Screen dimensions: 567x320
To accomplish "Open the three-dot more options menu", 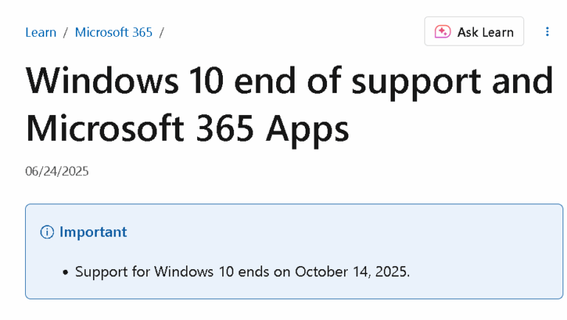I will tap(547, 32).
